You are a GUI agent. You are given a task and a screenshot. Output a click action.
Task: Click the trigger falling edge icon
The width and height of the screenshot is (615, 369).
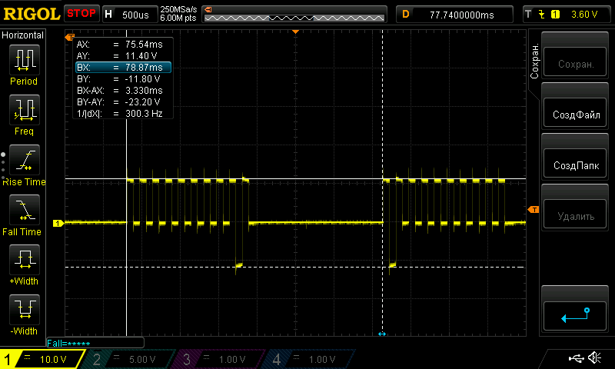(542, 15)
